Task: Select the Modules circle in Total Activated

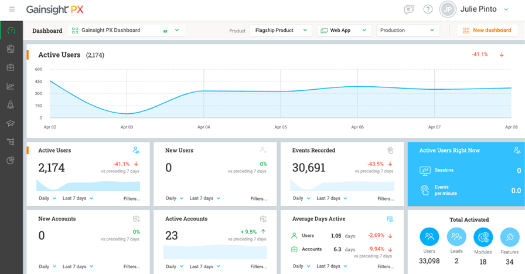Action: click(x=483, y=237)
